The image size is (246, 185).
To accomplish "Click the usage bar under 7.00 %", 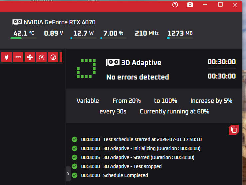I will tap(114, 38).
